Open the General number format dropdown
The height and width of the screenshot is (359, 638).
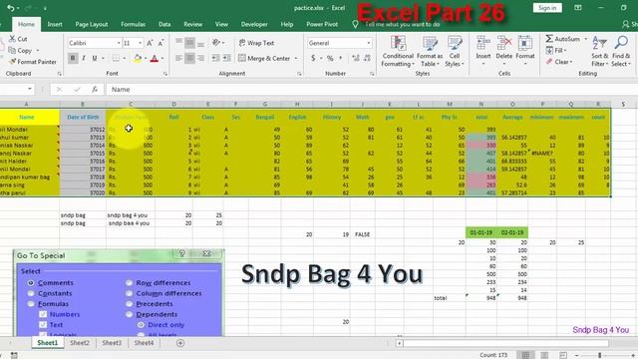[x=369, y=43]
